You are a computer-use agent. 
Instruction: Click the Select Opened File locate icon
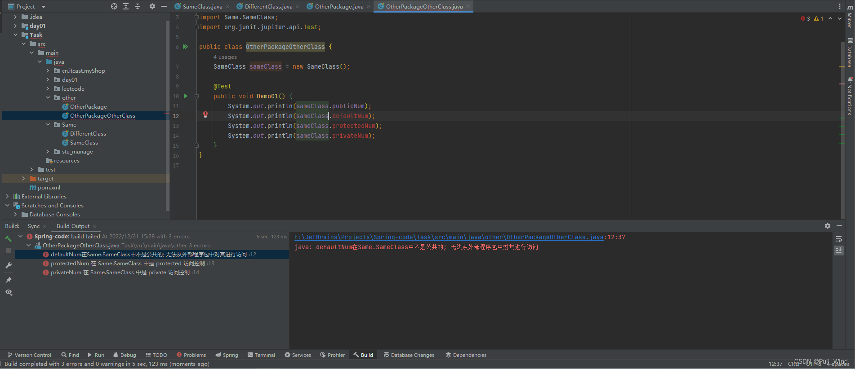coord(114,6)
